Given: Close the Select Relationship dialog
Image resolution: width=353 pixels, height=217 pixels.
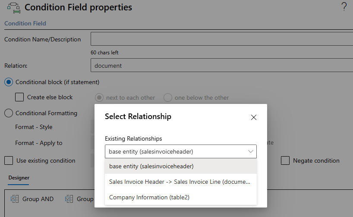Looking at the screenshot, I should pos(254,117).
